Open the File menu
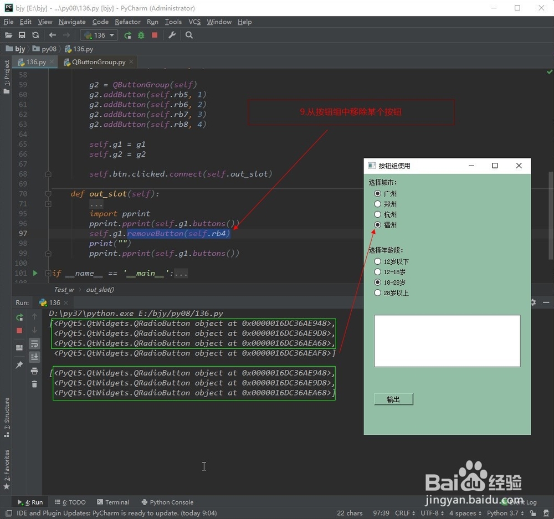Image resolution: width=554 pixels, height=519 pixels. [8, 22]
